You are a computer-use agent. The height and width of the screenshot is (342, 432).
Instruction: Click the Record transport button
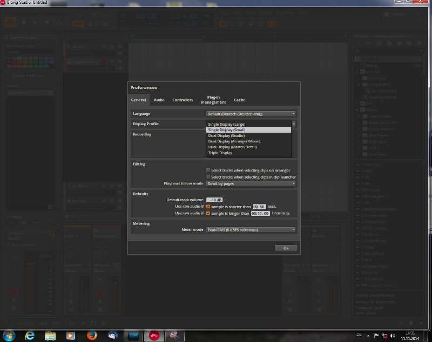click(46, 22)
